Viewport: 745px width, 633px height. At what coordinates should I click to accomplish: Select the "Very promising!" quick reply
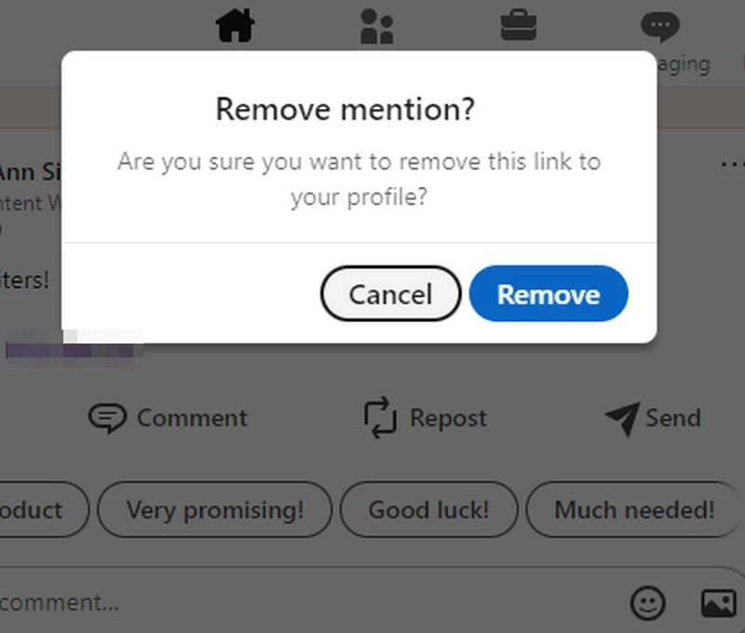click(214, 510)
